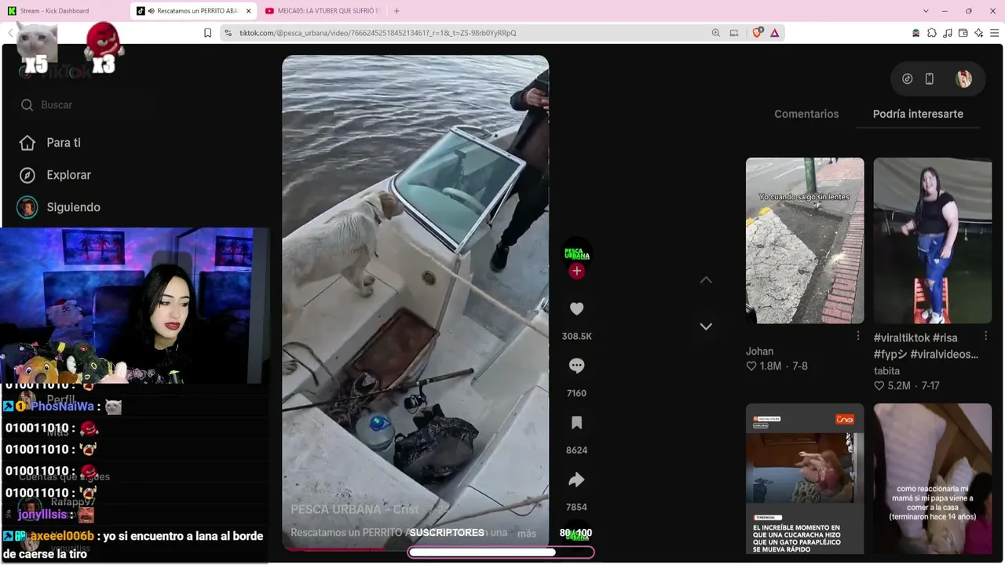
Task: Go to the previous video
Action: (x=706, y=280)
